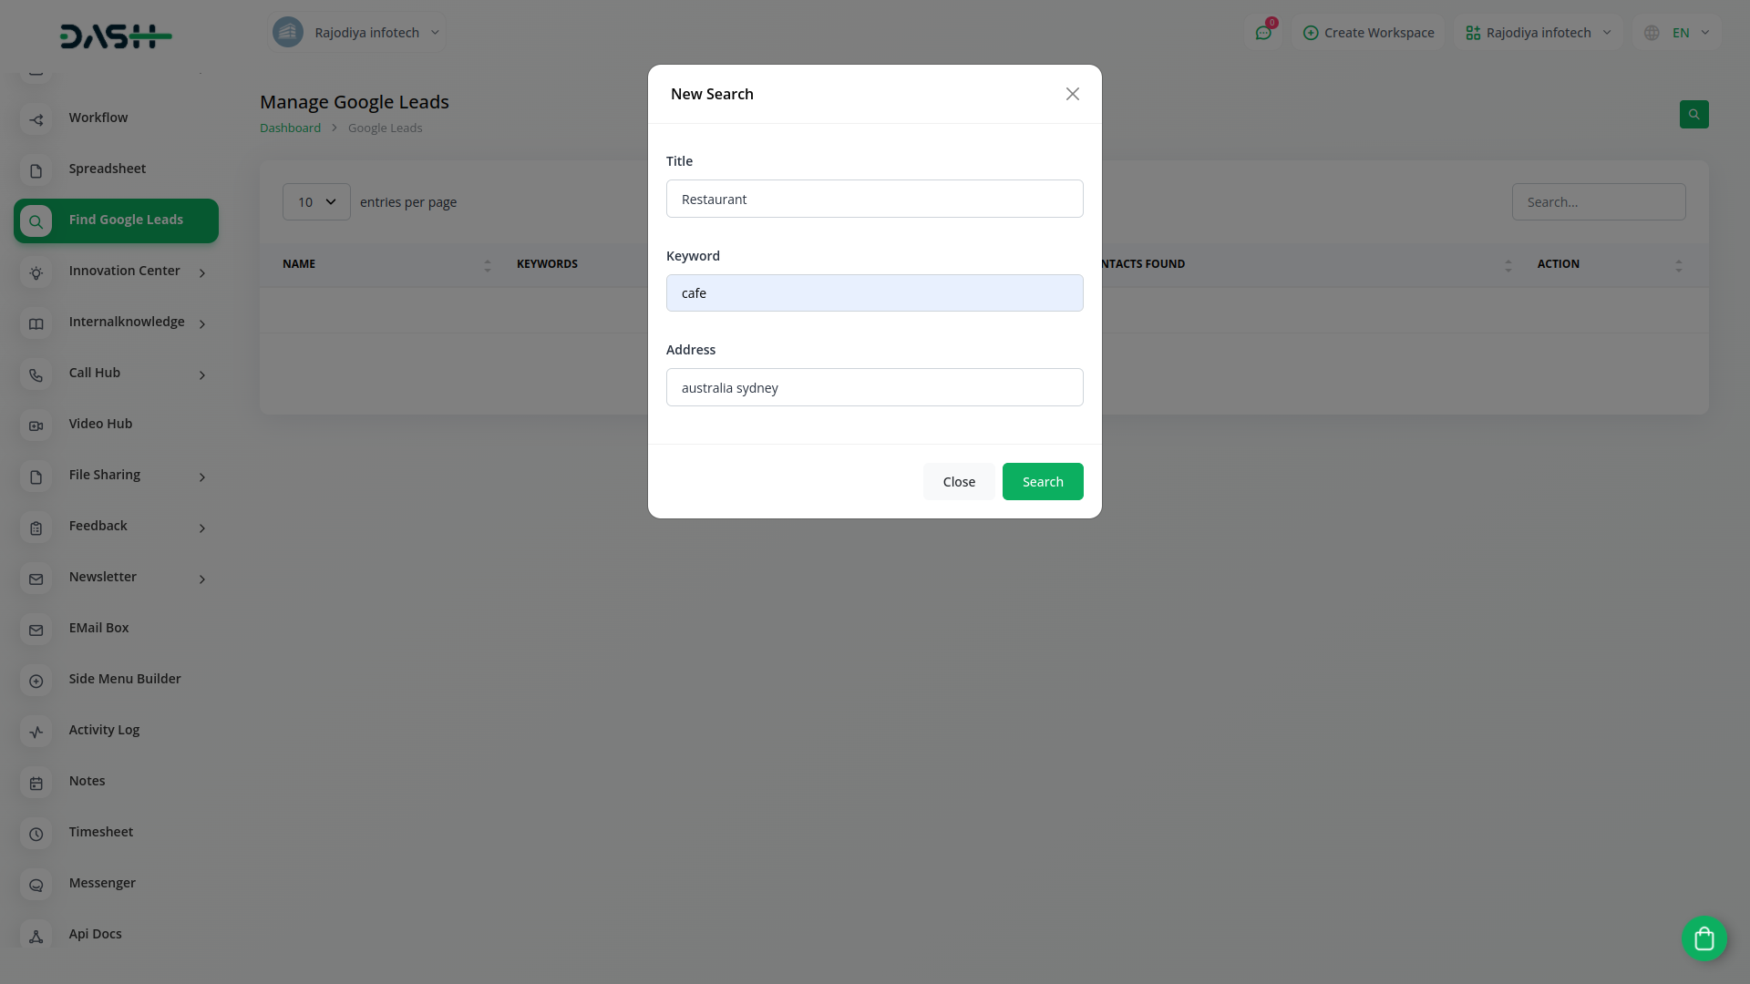The width and height of the screenshot is (1750, 984).
Task: Click the Address input field
Action: pyautogui.click(x=874, y=387)
